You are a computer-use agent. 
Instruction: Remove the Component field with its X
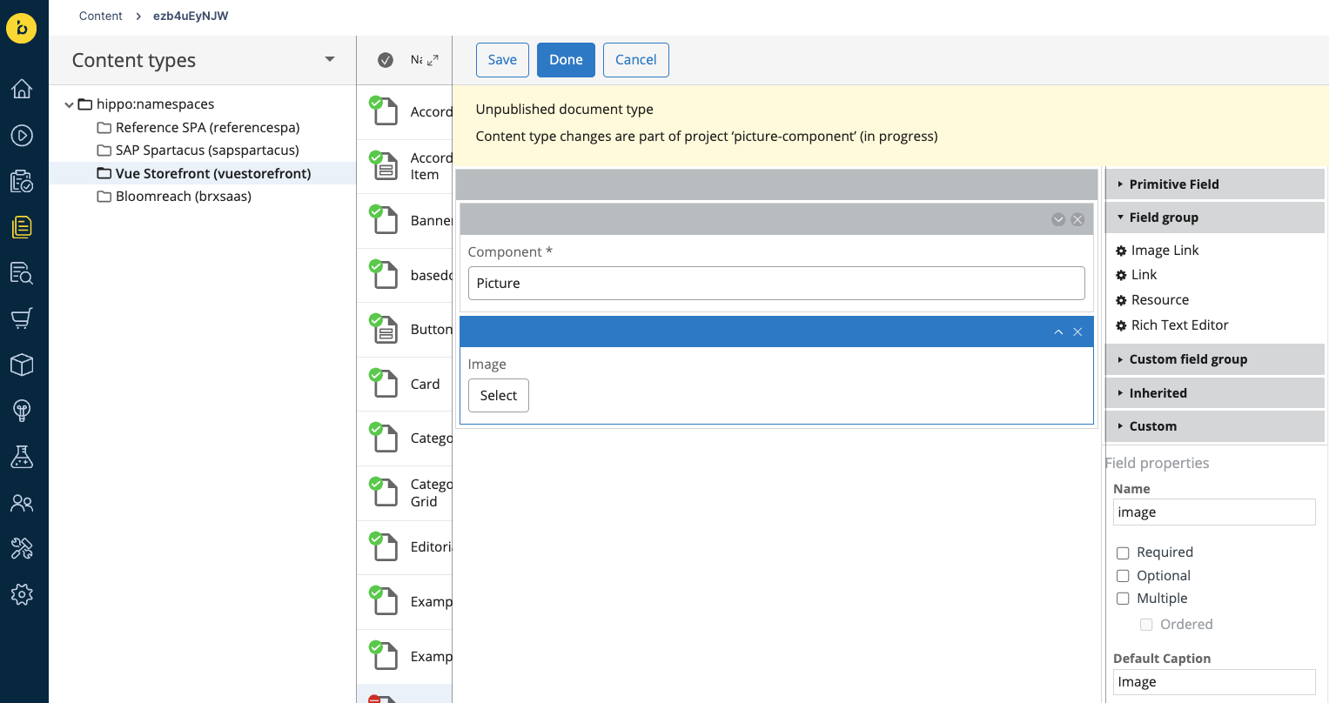click(x=1077, y=219)
